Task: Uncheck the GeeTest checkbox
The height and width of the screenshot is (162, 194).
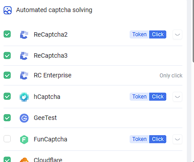Action: point(7,118)
